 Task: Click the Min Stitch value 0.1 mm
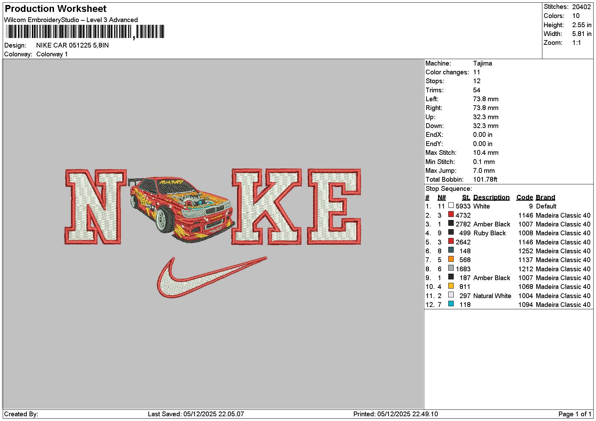[484, 162]
